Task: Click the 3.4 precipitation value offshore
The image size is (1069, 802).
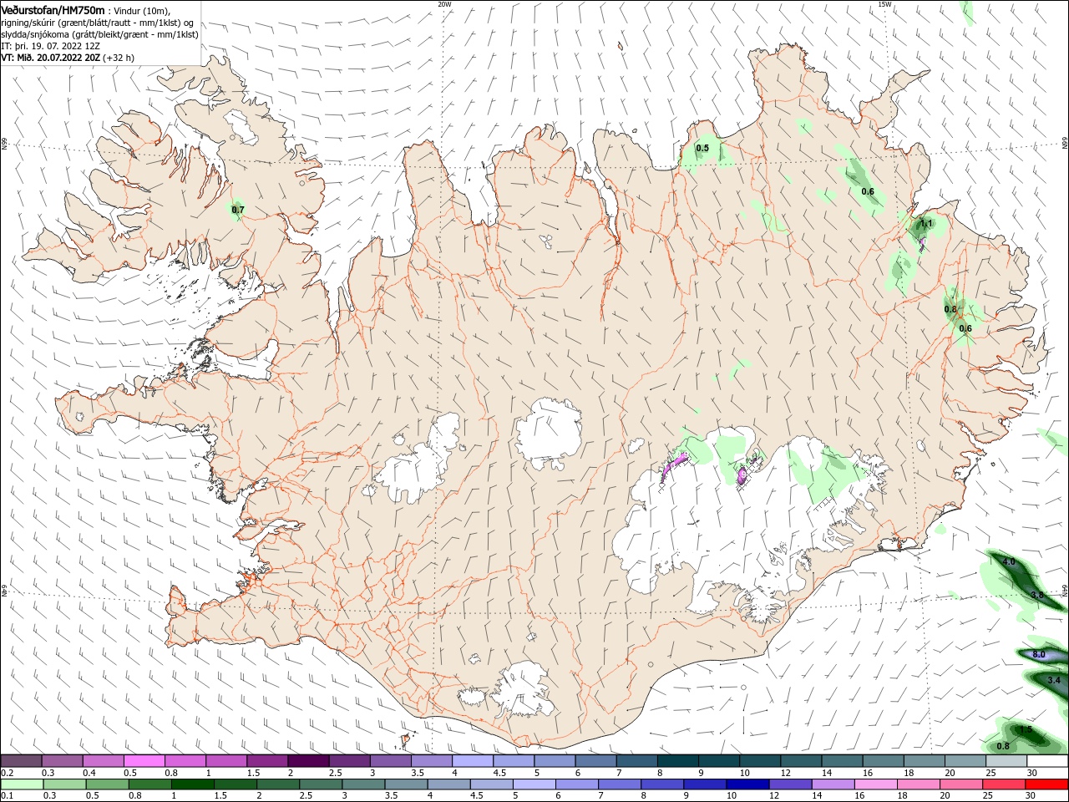Action: click(x=1054, y=681)
